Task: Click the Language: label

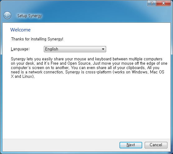Action: coord(20,49)
